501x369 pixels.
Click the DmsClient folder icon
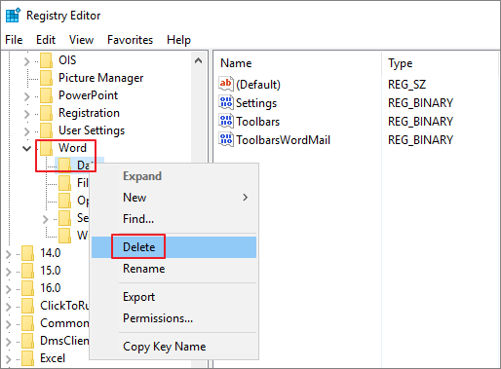click(27, 341)
